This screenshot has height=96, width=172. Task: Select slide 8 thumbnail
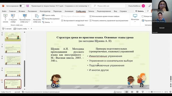pyautogui.click(x=13, y=61)
